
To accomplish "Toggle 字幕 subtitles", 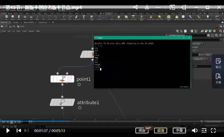I will coord(179,131).
